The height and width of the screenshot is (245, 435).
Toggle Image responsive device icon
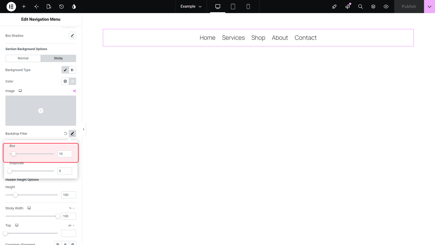(x=20, y=91)
